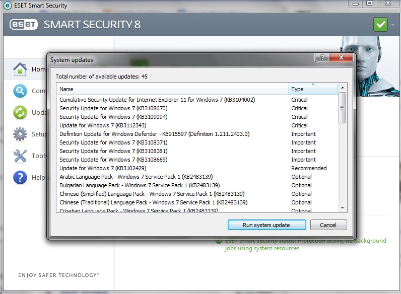The width and height of the screenshot is (401, 294).
Task: Open the Tools wrench icon
Action: [x=20, y=156]
